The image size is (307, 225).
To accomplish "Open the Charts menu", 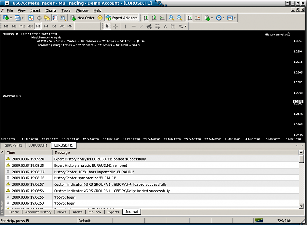I will 51,11.
